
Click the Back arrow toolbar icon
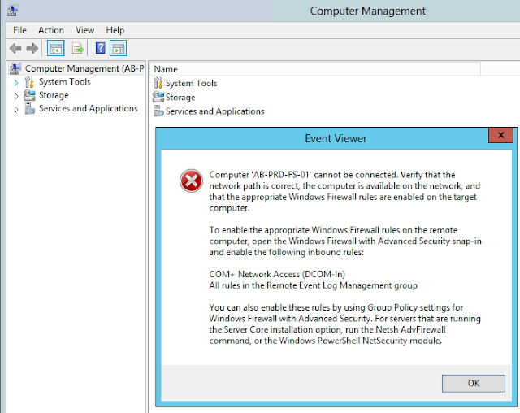[x=15, y=49]
